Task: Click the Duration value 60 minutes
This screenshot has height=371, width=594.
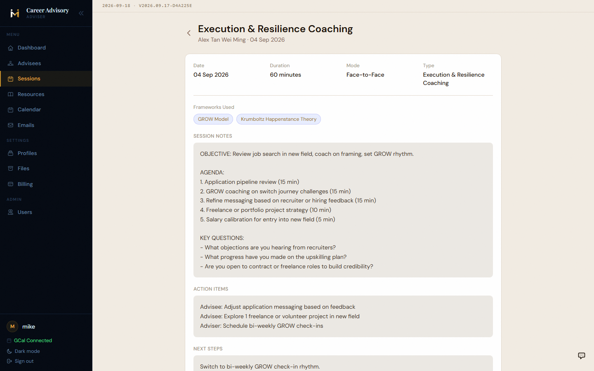Action: (285, 75)
